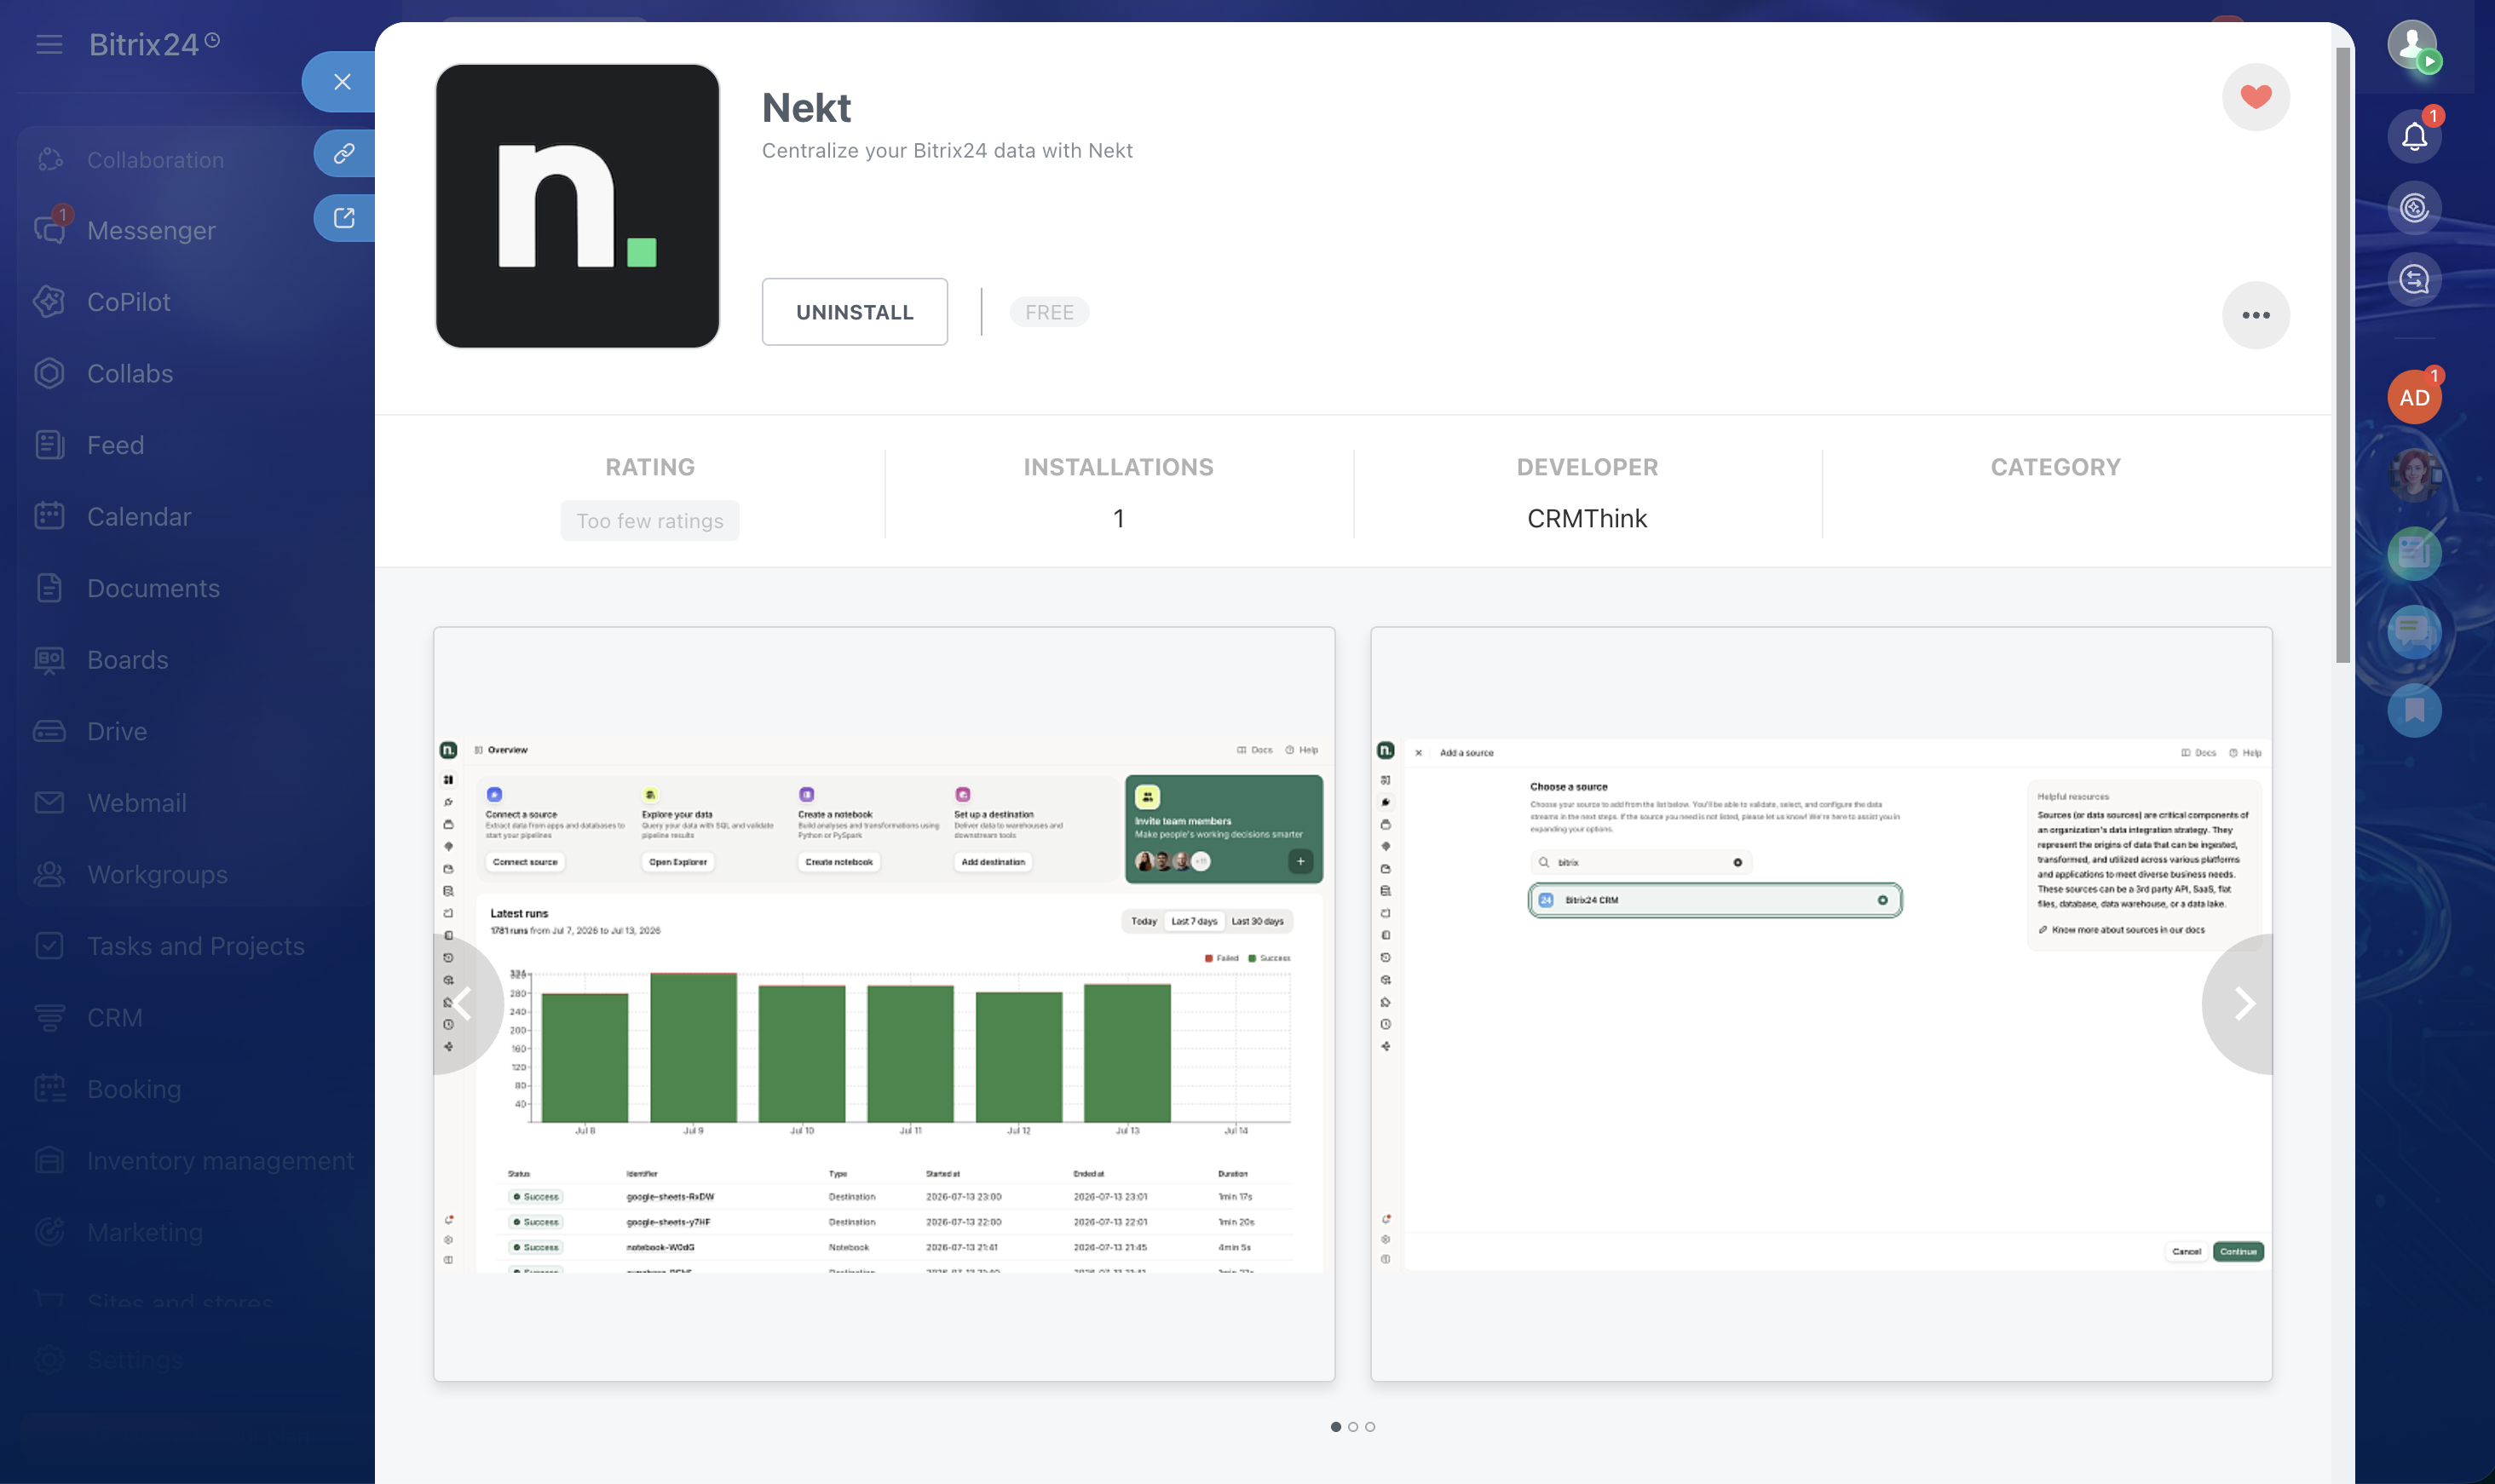
Task: Select the first carousel dot
Action: (x=1335, y=1427)
